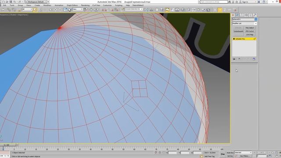This screenshot has width=281, height=158.
Task: Click the time slider 0/100 handle
Action: click(8, 145)
